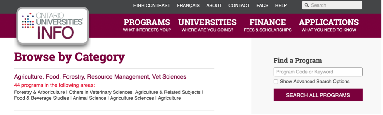The height and width of the screenshot is (115, 383).
Task: Select Animal Science area link
Action: click(x=90, y=98)
